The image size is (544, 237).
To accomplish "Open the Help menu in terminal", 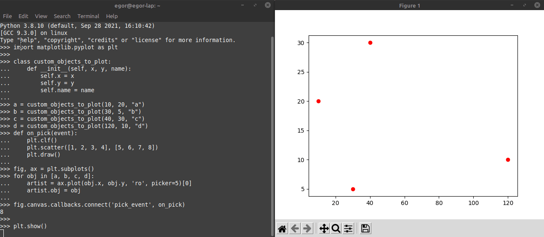I will pos(112,16).
